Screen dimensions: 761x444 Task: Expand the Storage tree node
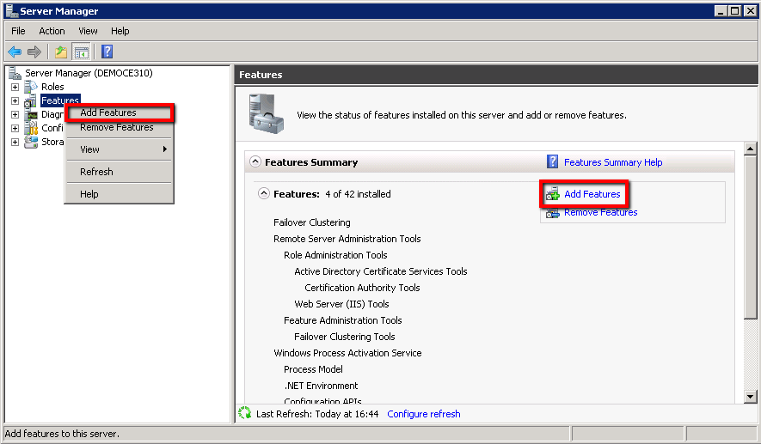pyautogui.click(x=15, y=142)
